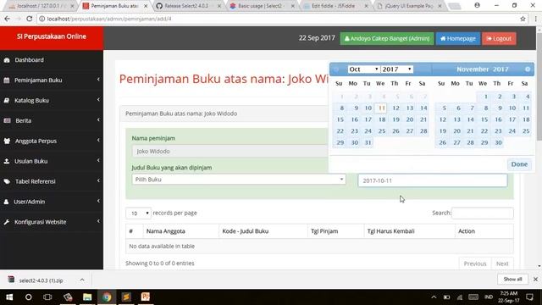542x305 pixels.
Task: Click the datepicker previous month arrow
Action: tap(336, 69)
